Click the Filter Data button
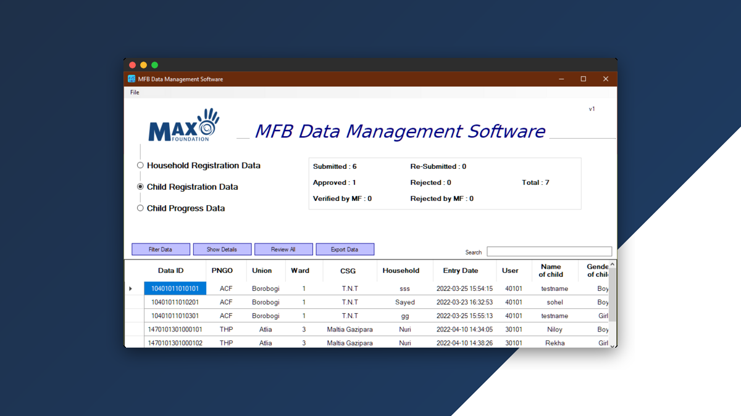Viewport: 741px width, 416px height. [x=161, y=249]
